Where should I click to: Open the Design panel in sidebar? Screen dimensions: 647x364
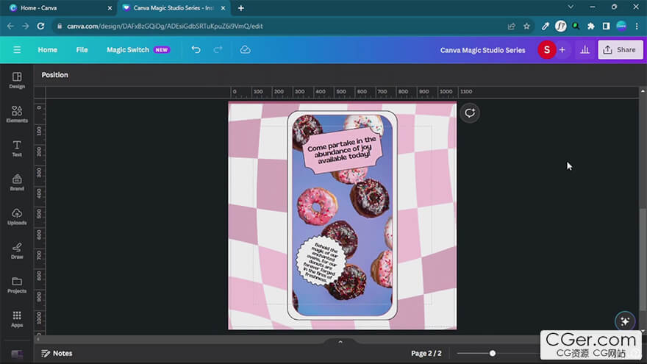pos(17,80)
